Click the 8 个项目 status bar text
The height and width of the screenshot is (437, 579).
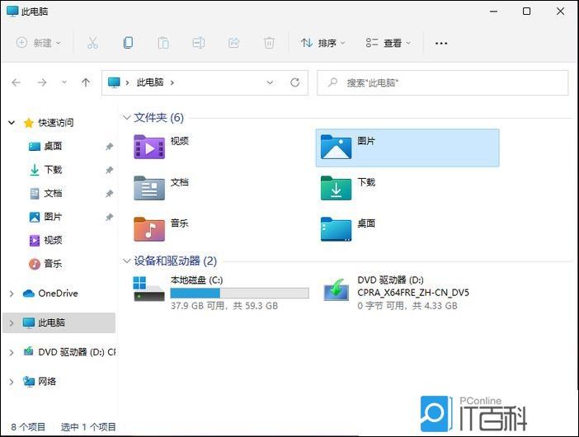[x=28, y=427]
